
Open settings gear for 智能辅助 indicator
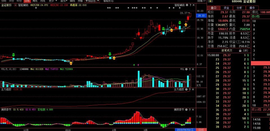click(187, 5)
